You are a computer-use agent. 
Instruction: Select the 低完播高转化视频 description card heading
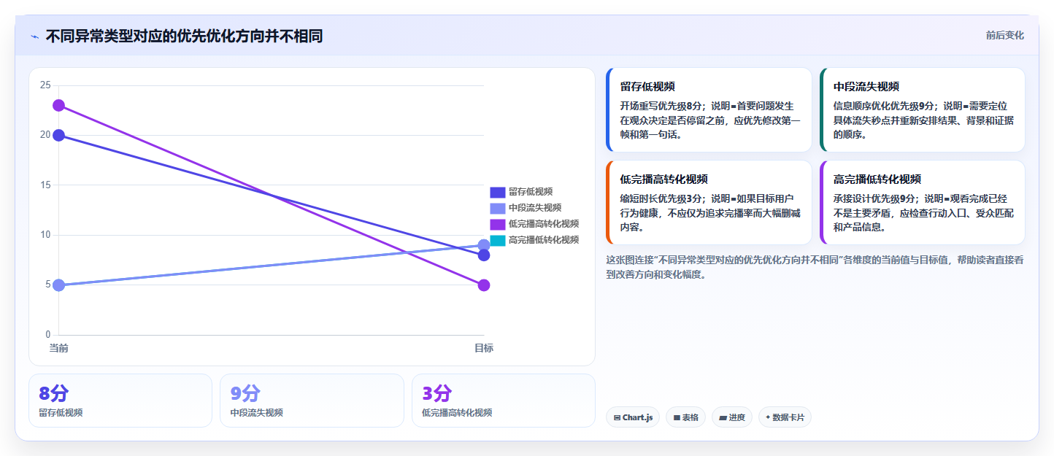[x=663, y=179]
